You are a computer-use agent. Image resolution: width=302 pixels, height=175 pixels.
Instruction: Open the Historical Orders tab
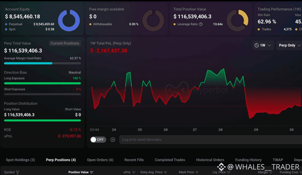click(x=210, y=160)
